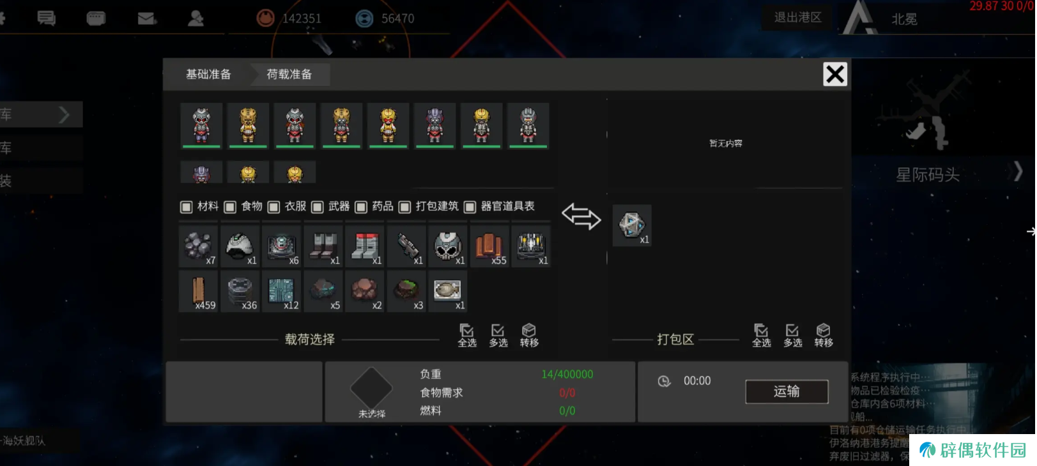This screenshot has width=1037, height=466.
Task: Click the 退出港区 button
Action: (797, 18)
